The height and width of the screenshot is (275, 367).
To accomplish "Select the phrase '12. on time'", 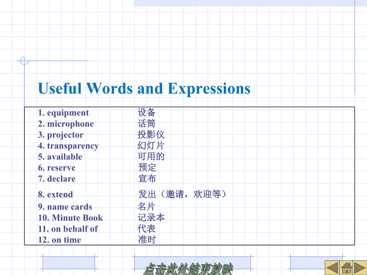I will pyautogui.click(x=59, y=240).
